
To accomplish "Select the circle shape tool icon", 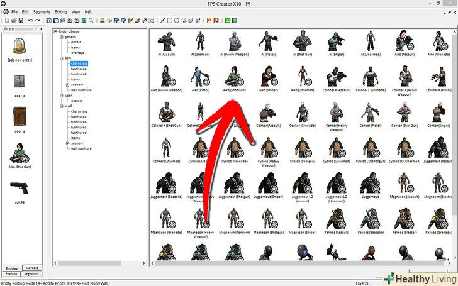I will (177, 20).
